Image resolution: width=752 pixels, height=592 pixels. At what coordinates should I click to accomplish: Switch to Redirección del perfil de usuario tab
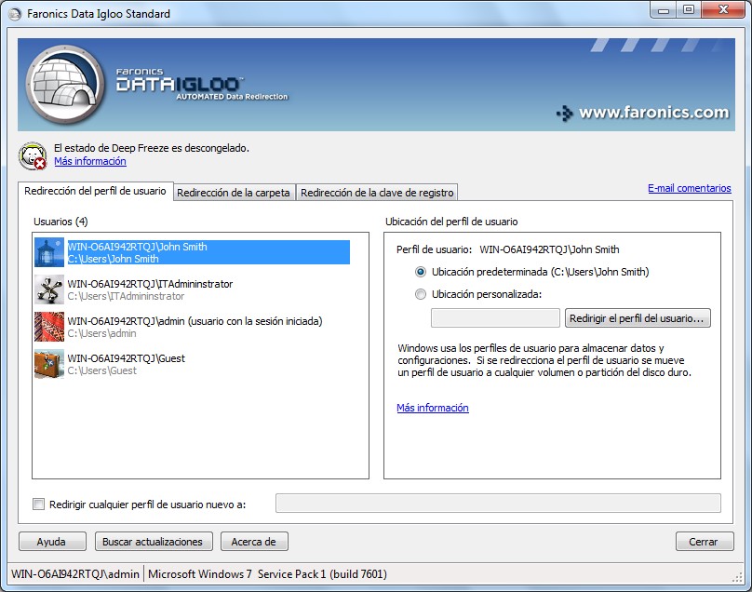96,191
